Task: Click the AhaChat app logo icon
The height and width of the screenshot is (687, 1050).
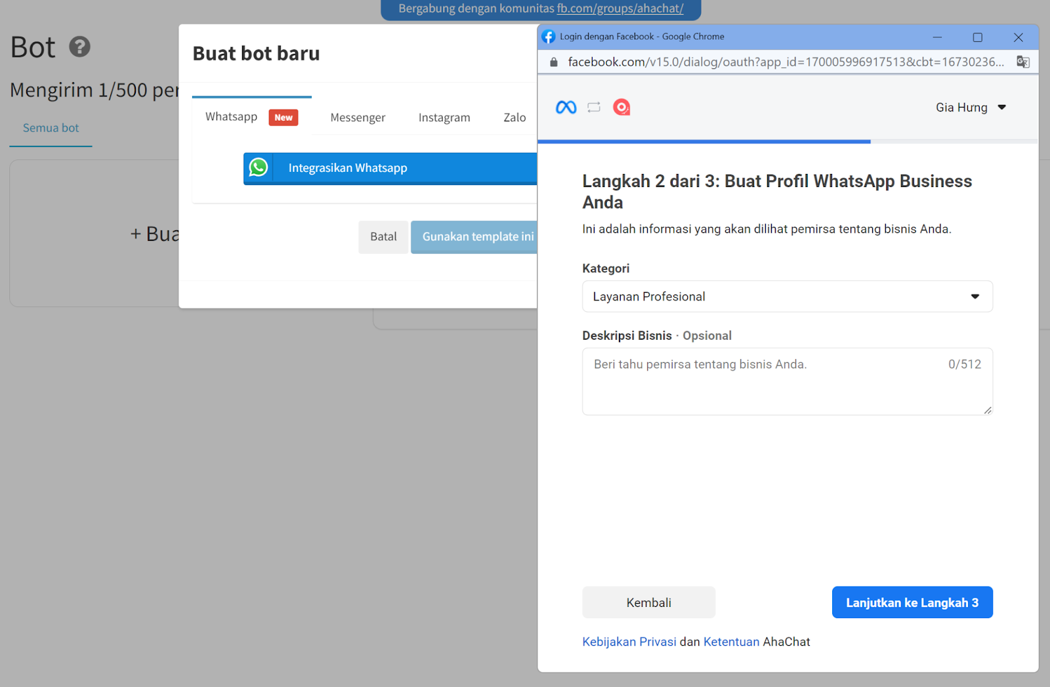Action: pyautogui.click(x=621, y=107)
